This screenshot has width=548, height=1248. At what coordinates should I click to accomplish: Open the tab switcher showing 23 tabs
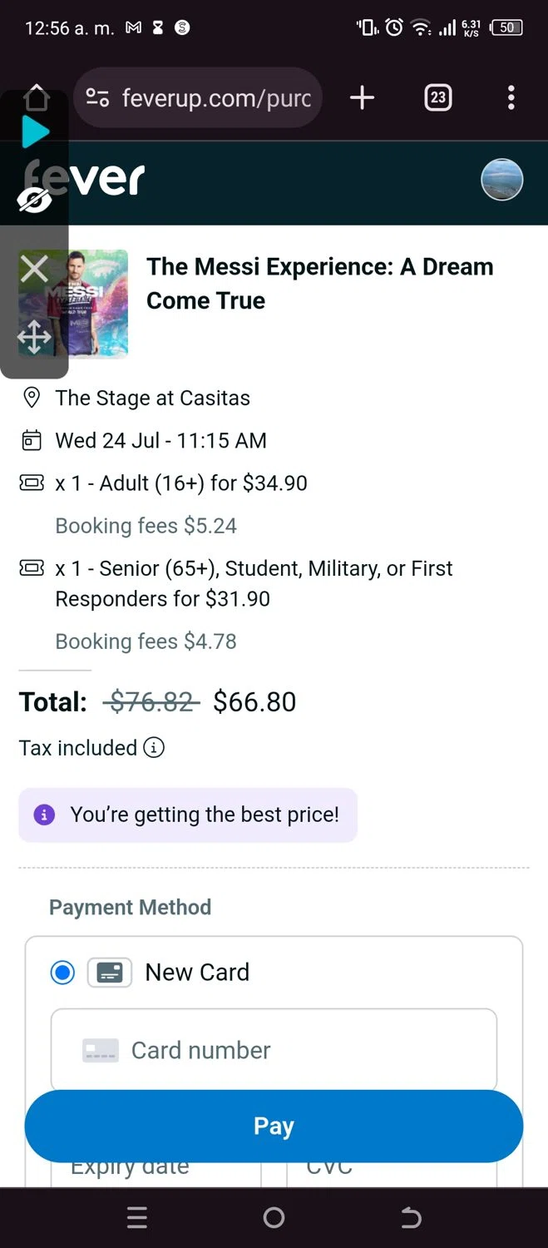tap(437, 98)
